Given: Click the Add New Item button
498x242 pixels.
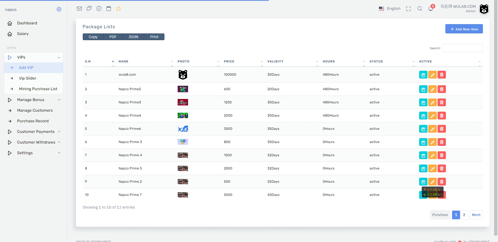Looking at the screenshot, I should pos(464,29).
